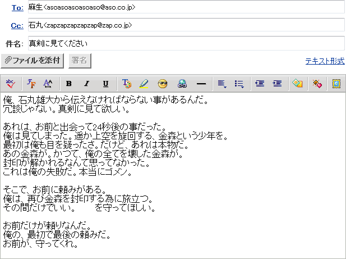
Task: Click body line そこで、お前に頼みがある。
Action: [55, 189]
